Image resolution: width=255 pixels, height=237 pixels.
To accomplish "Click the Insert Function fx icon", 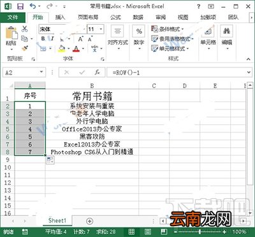I will point(97,73).
